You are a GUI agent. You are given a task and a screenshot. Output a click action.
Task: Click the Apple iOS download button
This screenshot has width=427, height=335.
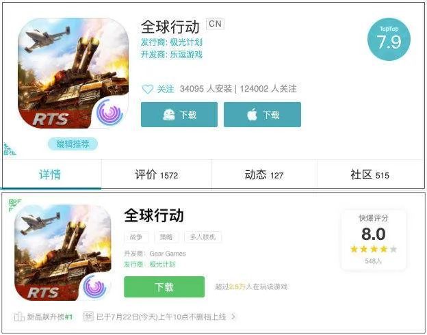tap(262, 115)
